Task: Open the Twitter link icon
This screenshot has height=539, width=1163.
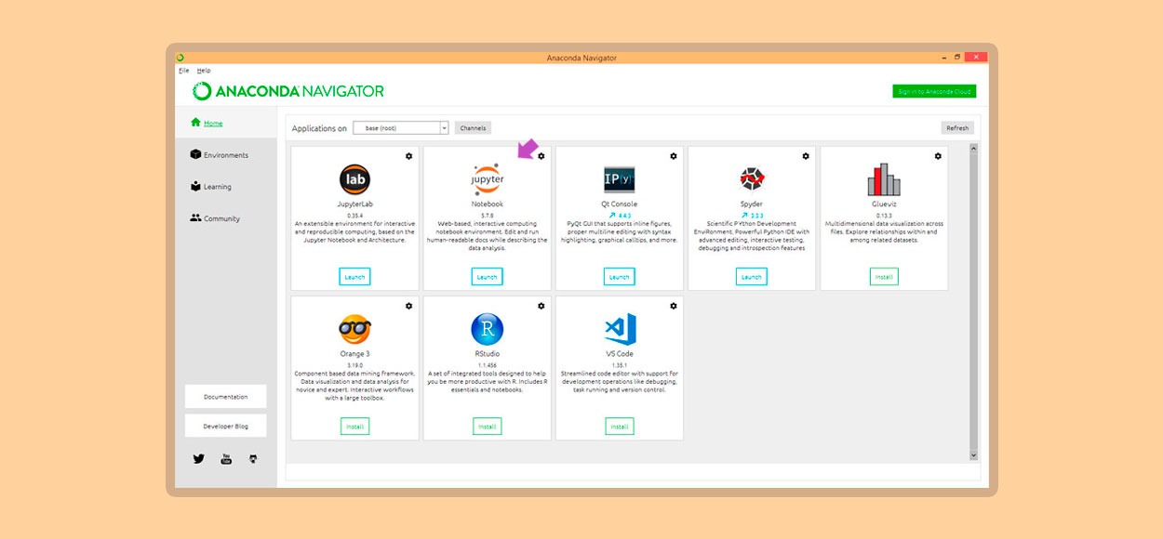Action: pos(198,458)
